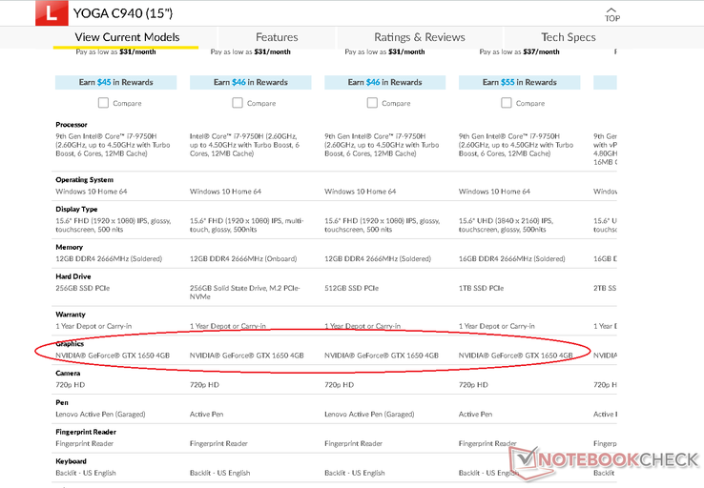Screen dimensions: 704x488
Task: Click the third model's Earn $46 Rewards banner
Action: (x=384, y=82)
